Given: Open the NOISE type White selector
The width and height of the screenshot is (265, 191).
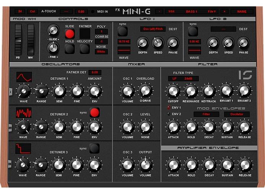Looking at the screenshot, I should [101, 52].
